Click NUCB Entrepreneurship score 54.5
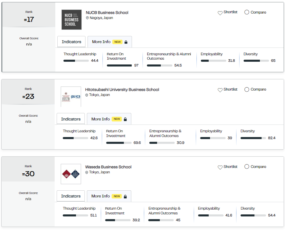This screenshot has height=230, width=285. coord(178,65)
